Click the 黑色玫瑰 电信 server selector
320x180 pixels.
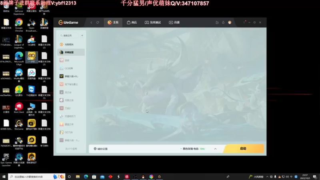[192, 149]
